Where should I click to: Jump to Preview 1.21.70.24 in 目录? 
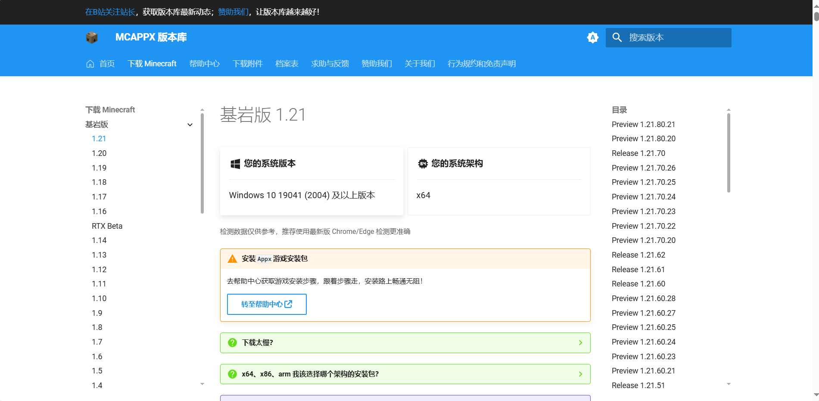[x=644, y=197]
